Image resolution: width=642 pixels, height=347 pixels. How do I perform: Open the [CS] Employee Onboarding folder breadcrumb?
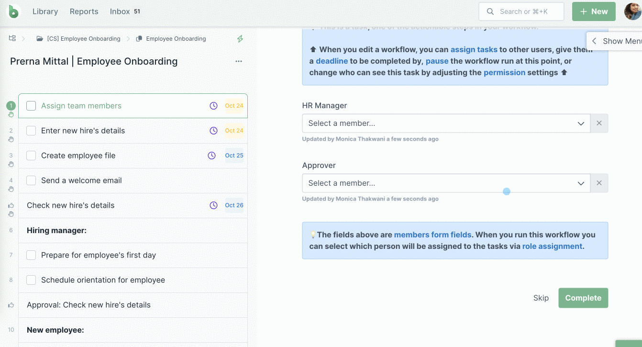[78, 39]
